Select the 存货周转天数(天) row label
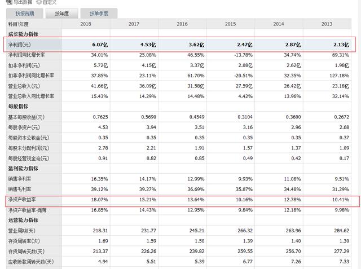 pos(27,252)
